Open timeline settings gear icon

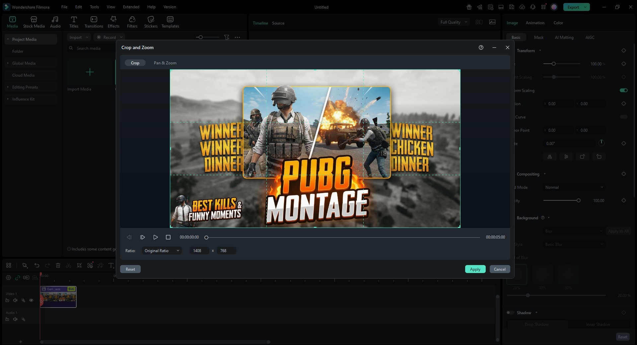(x=8, y=278)
